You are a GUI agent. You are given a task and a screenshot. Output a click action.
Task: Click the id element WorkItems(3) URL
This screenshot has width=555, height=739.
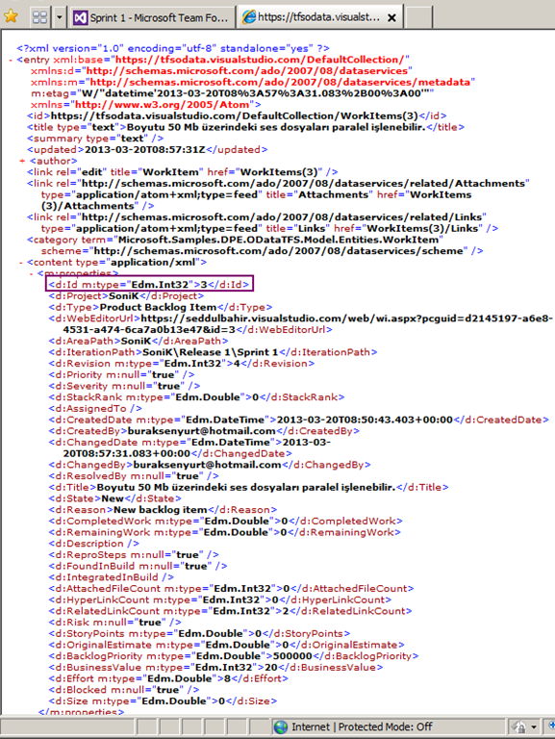[234, 115]
